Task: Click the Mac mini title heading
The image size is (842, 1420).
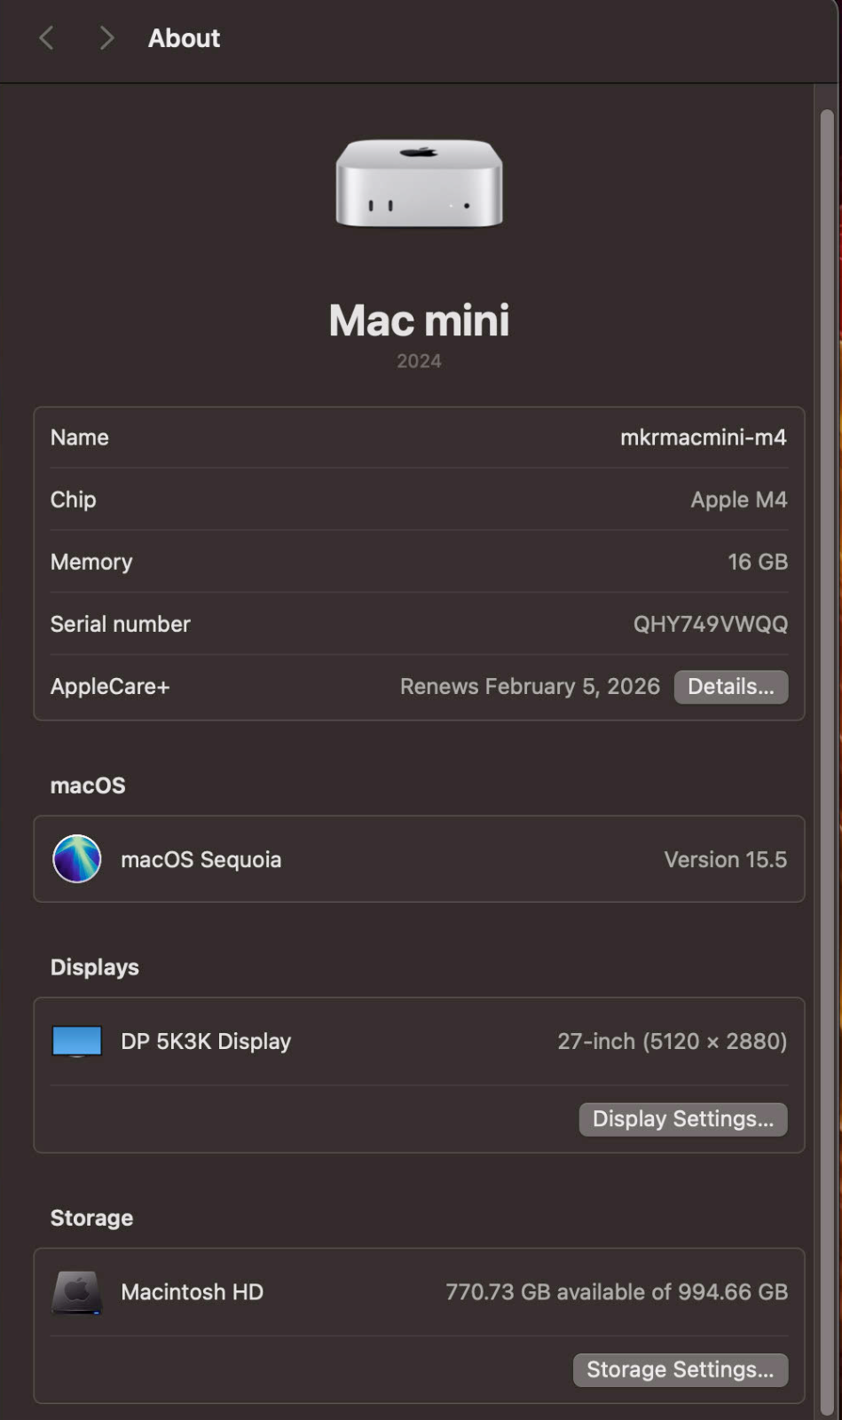Action: (419, 320)
